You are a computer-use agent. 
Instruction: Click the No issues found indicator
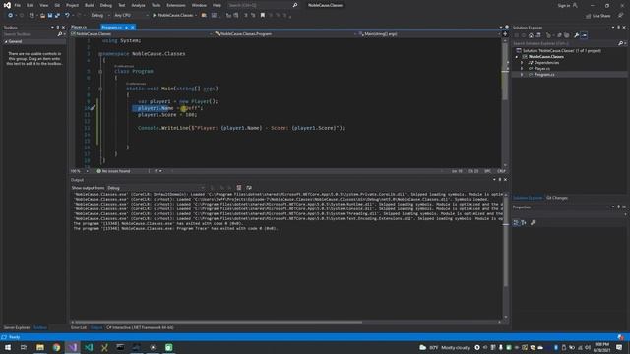[x=114, y=171]
